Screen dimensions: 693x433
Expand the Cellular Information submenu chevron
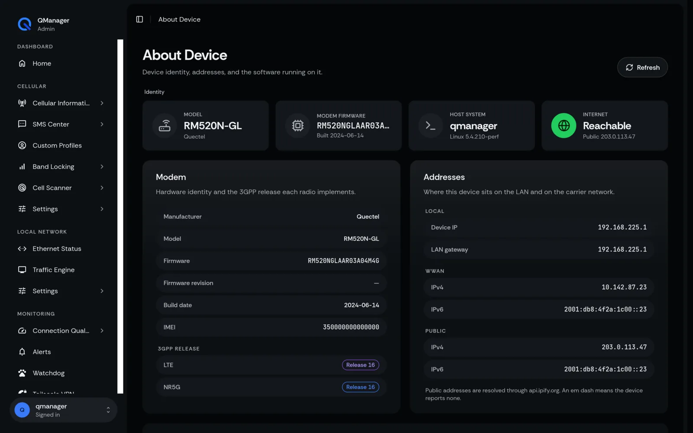[x=102, y=103]
